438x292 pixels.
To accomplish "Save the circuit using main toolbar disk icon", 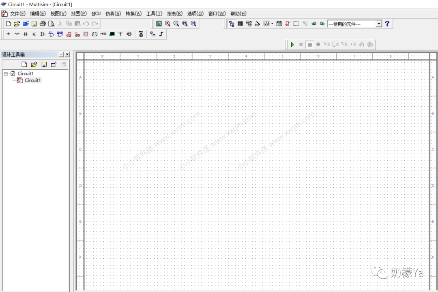I will pyautogui.click(x=34, y=24).
